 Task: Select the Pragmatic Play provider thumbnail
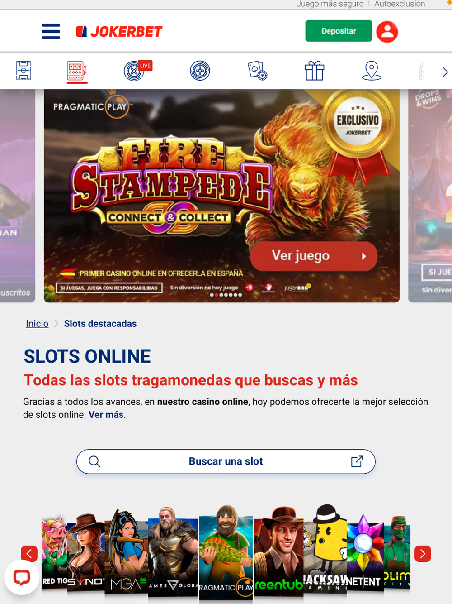226,552
